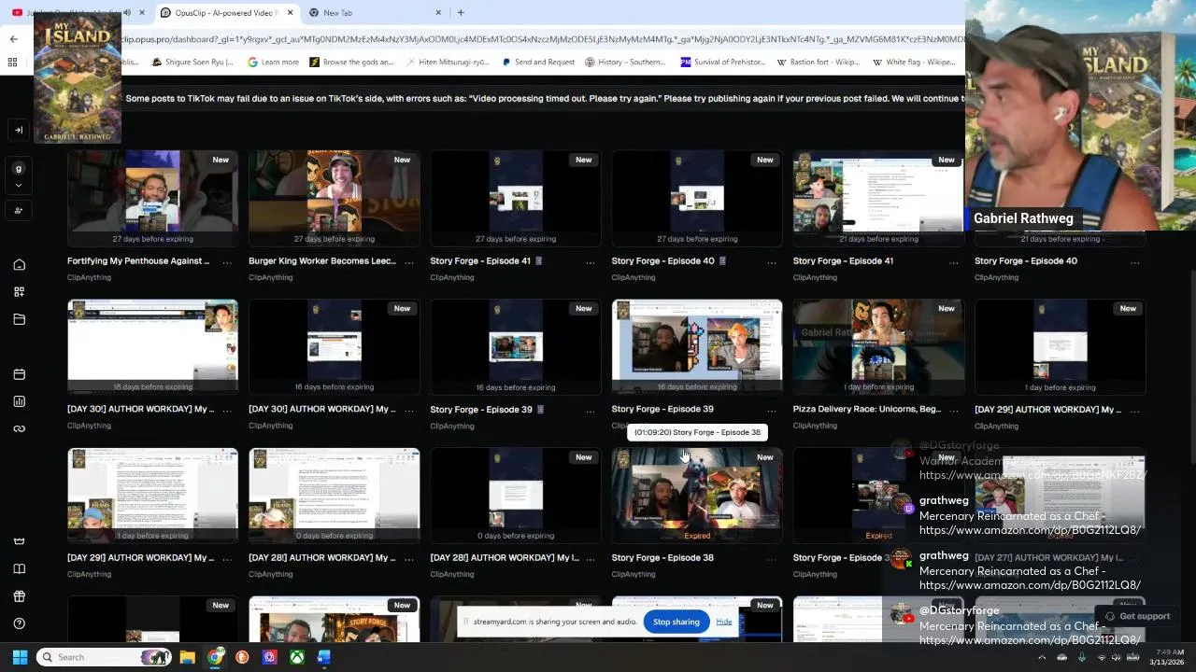Open the link connections icon in the sidebar
1196x672 pixels.
click(19, 428)
